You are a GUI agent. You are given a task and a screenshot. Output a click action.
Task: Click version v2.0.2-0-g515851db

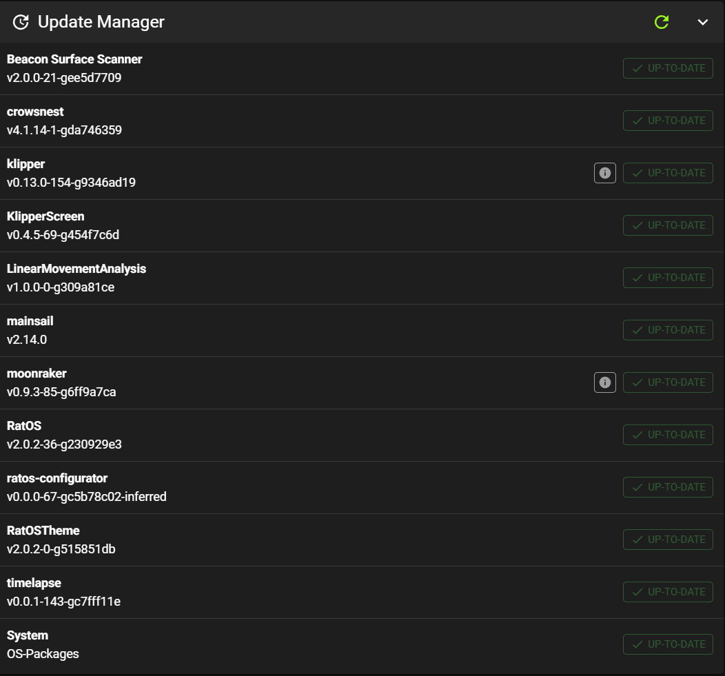point(61,549)
